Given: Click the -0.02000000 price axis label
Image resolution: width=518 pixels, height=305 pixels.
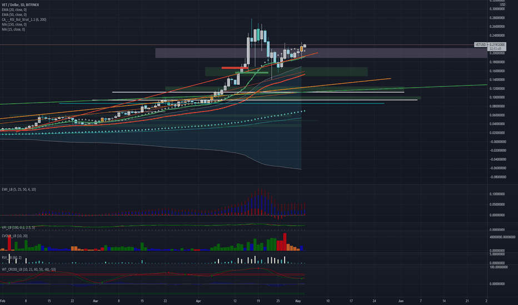Looking at the screenshot, I should click(497, 150).
